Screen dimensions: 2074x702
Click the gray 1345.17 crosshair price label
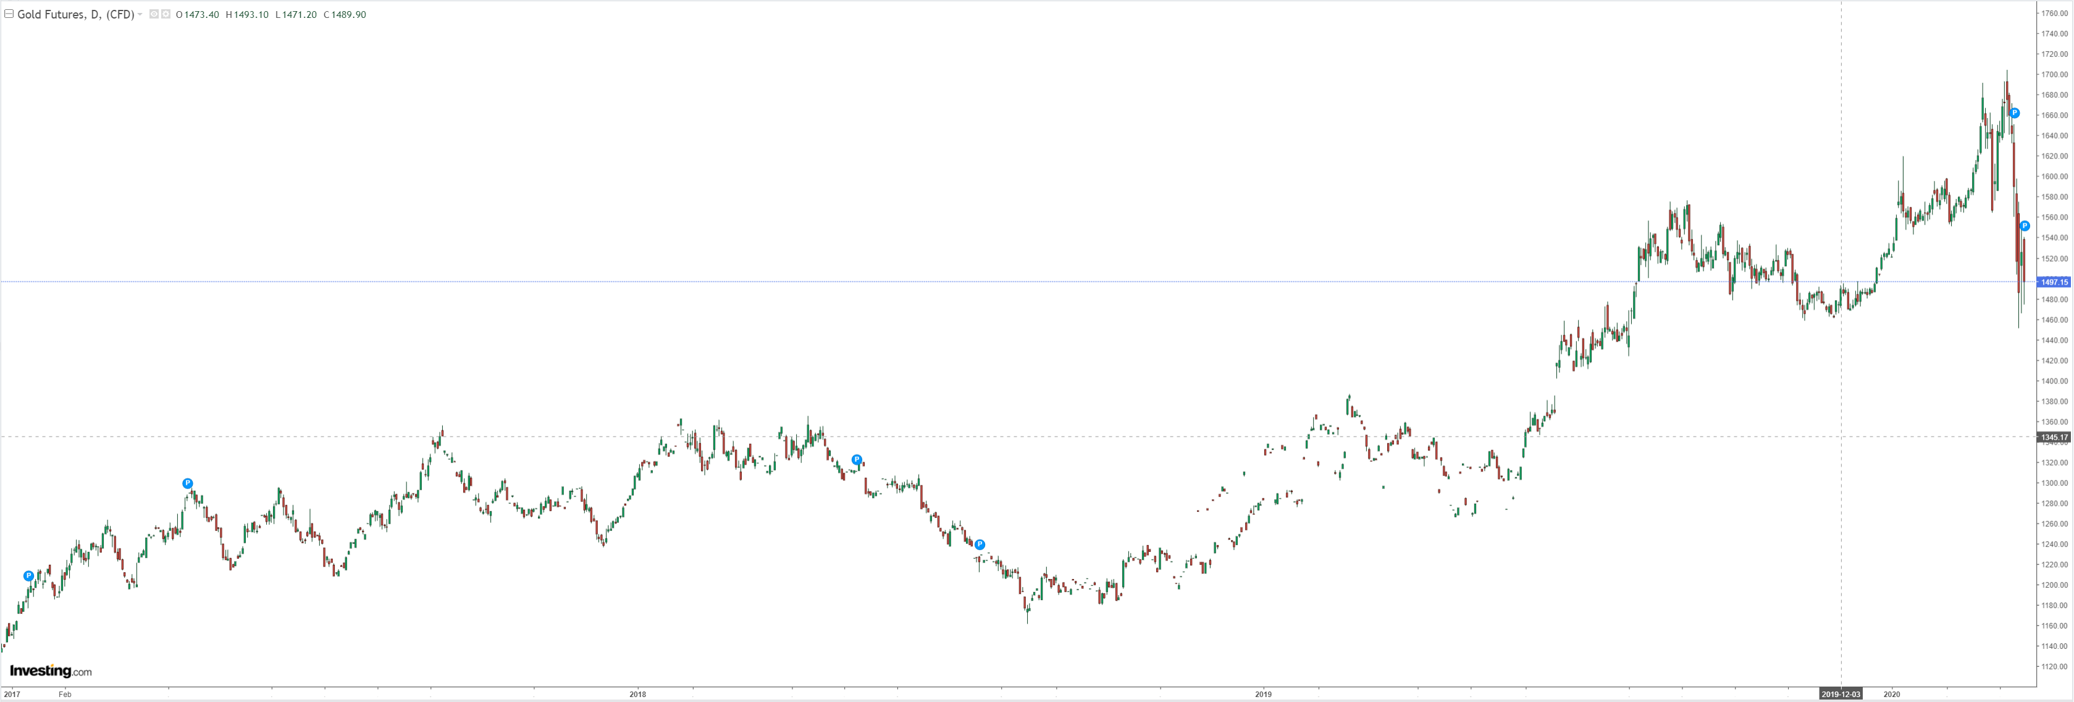(x=2054, y=437)
